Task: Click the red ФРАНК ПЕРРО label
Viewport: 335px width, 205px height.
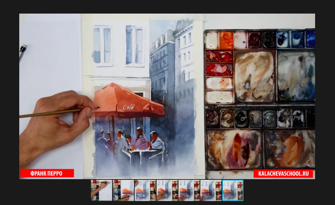Action: (47, 173)
